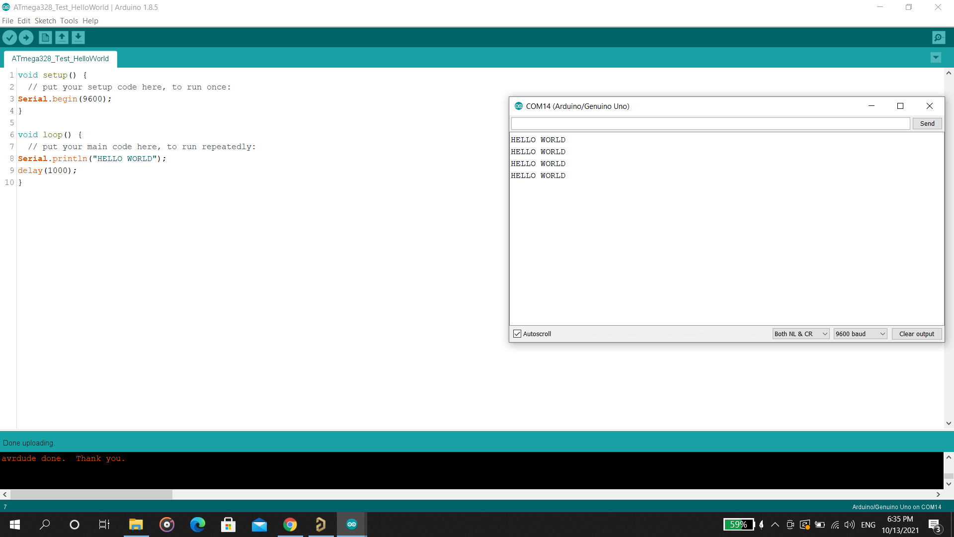954x537 pixels.
Task: Open the Serial Monitor magnifier icon
Action: click(x=938, y=37)
